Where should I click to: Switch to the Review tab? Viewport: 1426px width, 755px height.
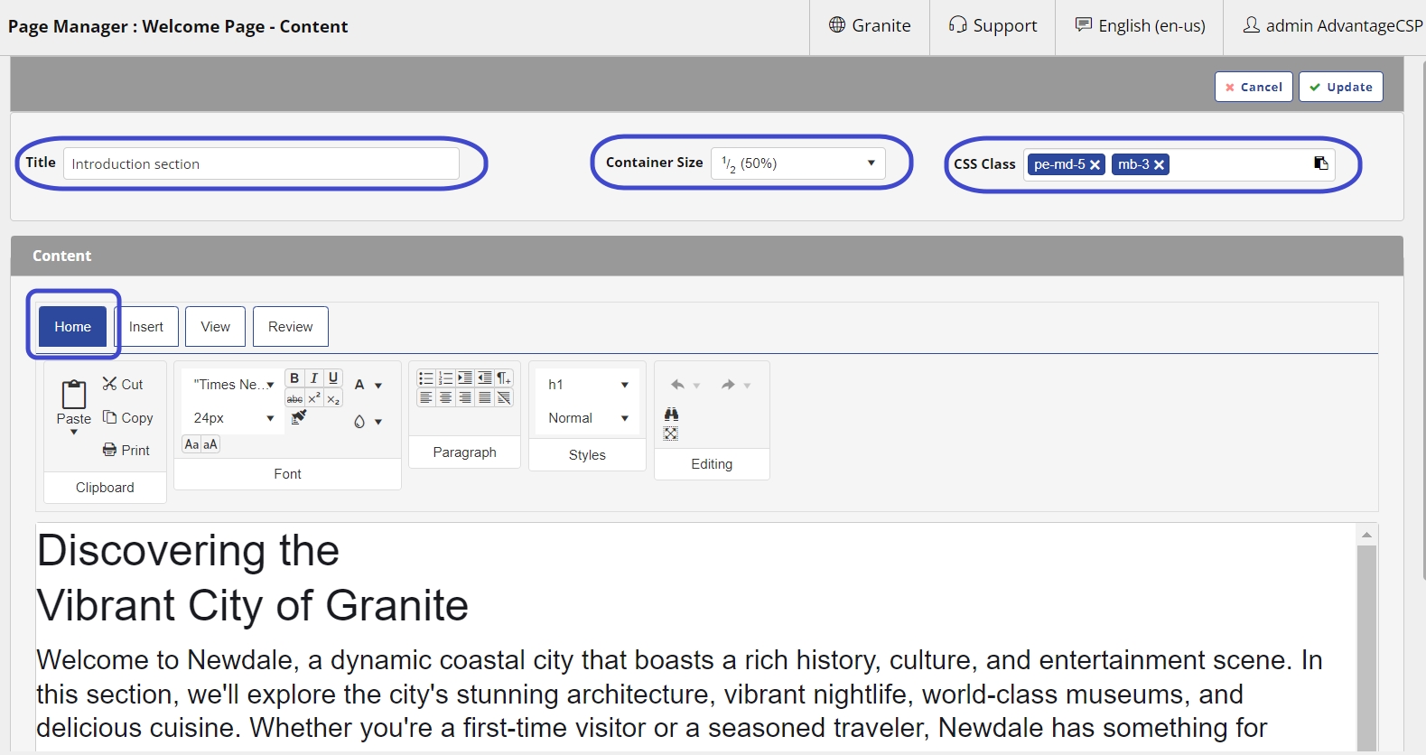pos(291,326)
